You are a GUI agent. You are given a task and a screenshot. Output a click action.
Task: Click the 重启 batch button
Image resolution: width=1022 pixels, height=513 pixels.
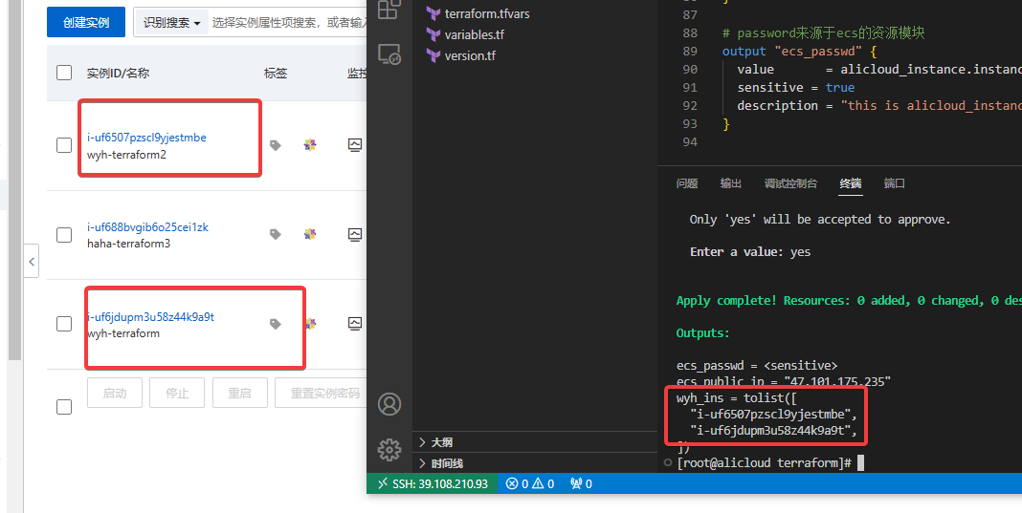[x=240, y=393]
